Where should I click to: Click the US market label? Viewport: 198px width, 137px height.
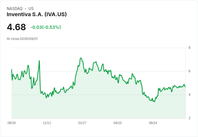pyautogui.click(x=31, y=9)
